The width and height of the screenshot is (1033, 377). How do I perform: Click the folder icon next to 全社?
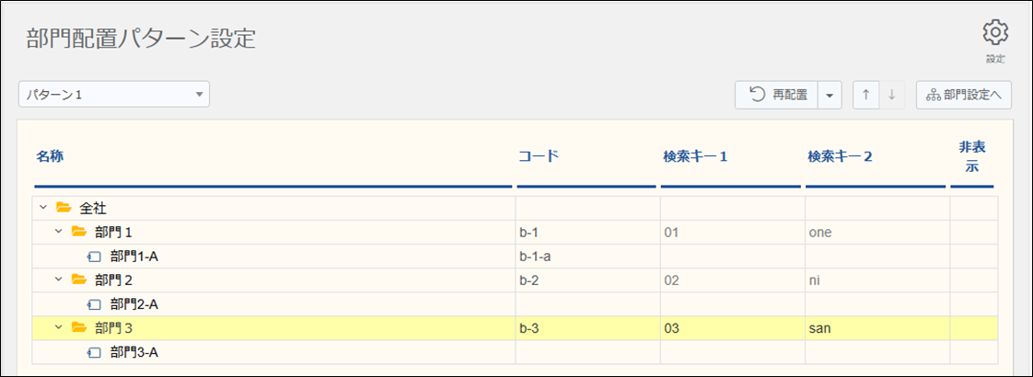pyautogui.click(x=64, y=209)
